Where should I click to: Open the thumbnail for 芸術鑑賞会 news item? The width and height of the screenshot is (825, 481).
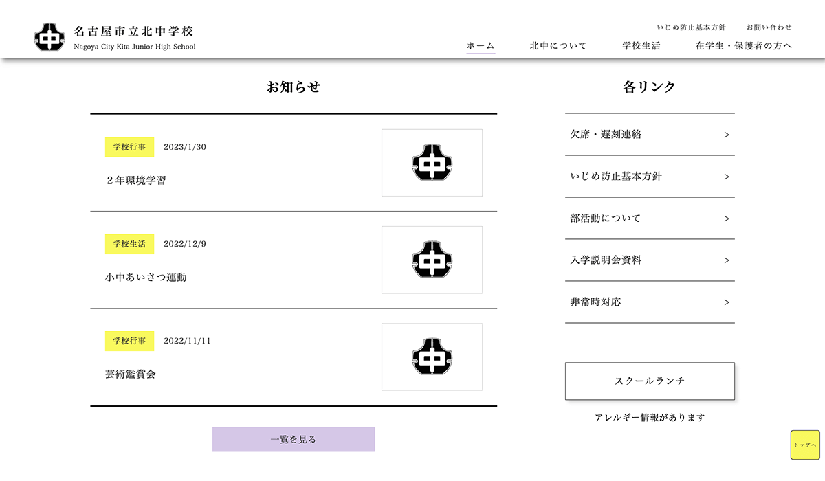coord(432,356)
